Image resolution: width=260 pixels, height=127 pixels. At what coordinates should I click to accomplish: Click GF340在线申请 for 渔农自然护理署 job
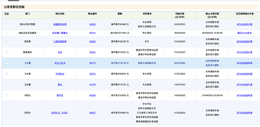244,24
